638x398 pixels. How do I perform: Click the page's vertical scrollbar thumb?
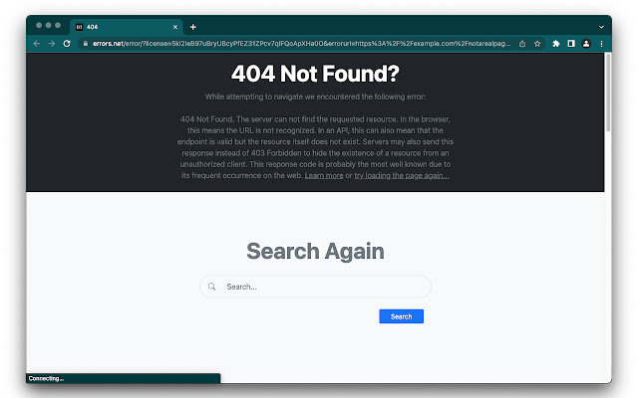pos(608,93)
